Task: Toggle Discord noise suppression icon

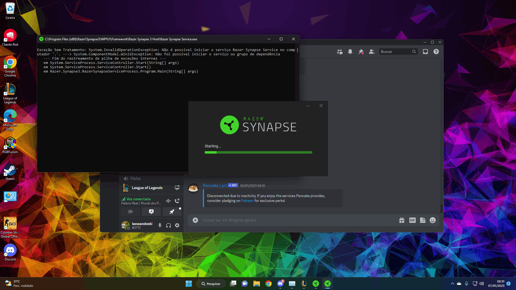Action: (x=169, y=201)
